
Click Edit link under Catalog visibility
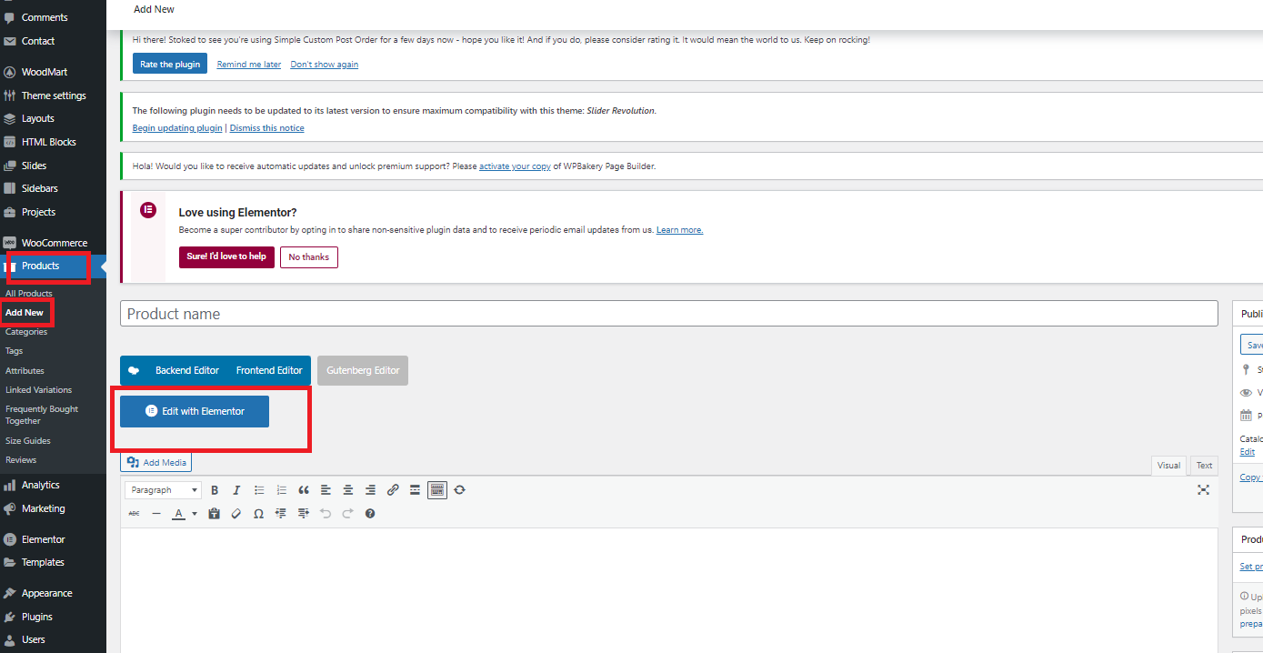click(1247, 452)
